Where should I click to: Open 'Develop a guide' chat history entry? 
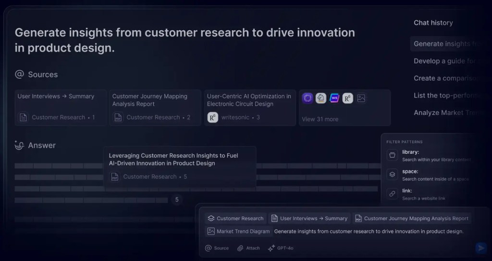(x=444, y=61)
